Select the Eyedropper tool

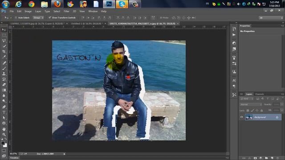[4, 57]
